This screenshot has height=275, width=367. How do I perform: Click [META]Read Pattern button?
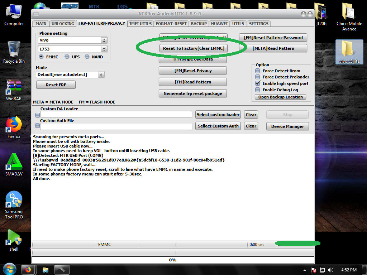pyautogui.click(x=273, y=48)
